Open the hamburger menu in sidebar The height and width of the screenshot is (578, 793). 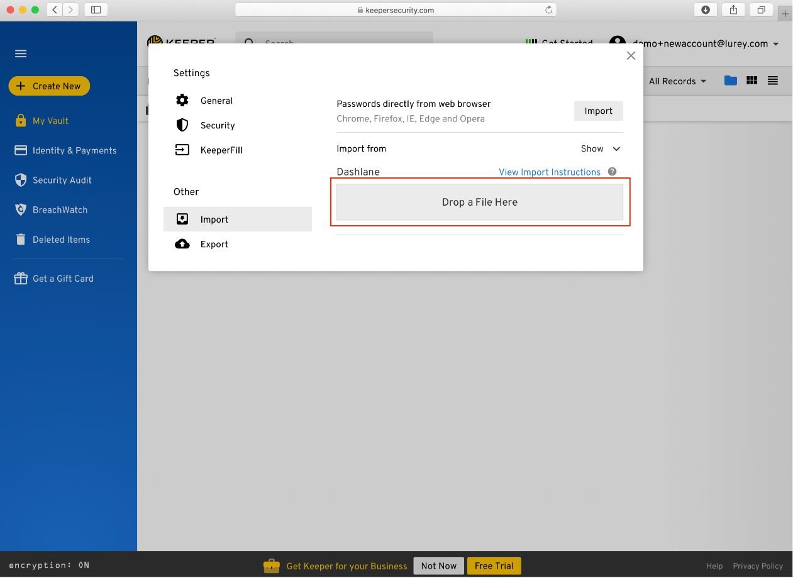[21, 53]
